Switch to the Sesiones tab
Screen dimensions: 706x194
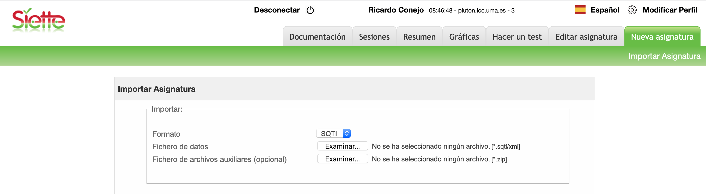[x=374, y=37]
